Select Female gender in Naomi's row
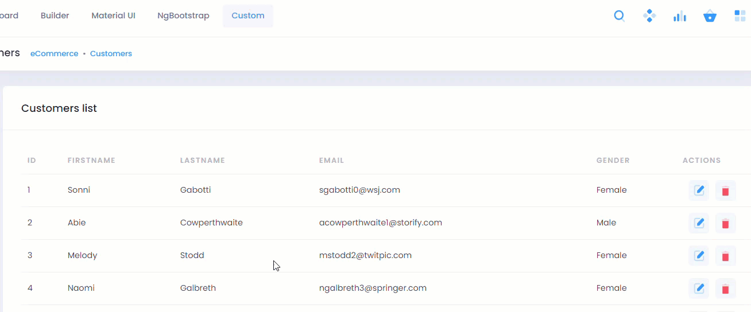 pyautogui.click(x=611, y=288)
